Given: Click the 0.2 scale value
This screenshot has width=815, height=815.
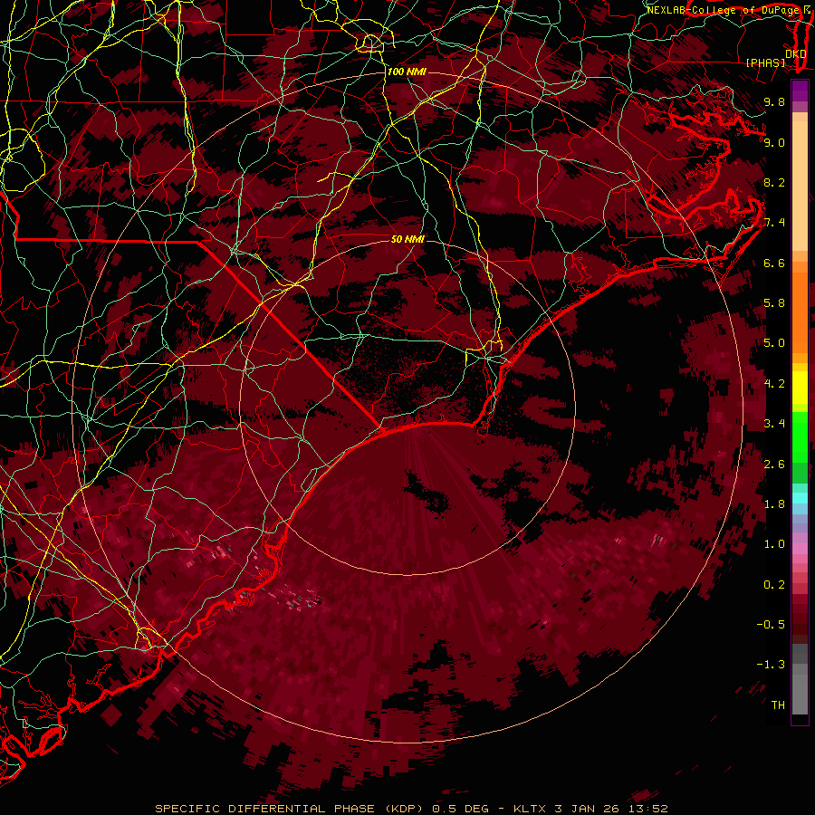Looking at the screenshot, I should pos(774,585).
